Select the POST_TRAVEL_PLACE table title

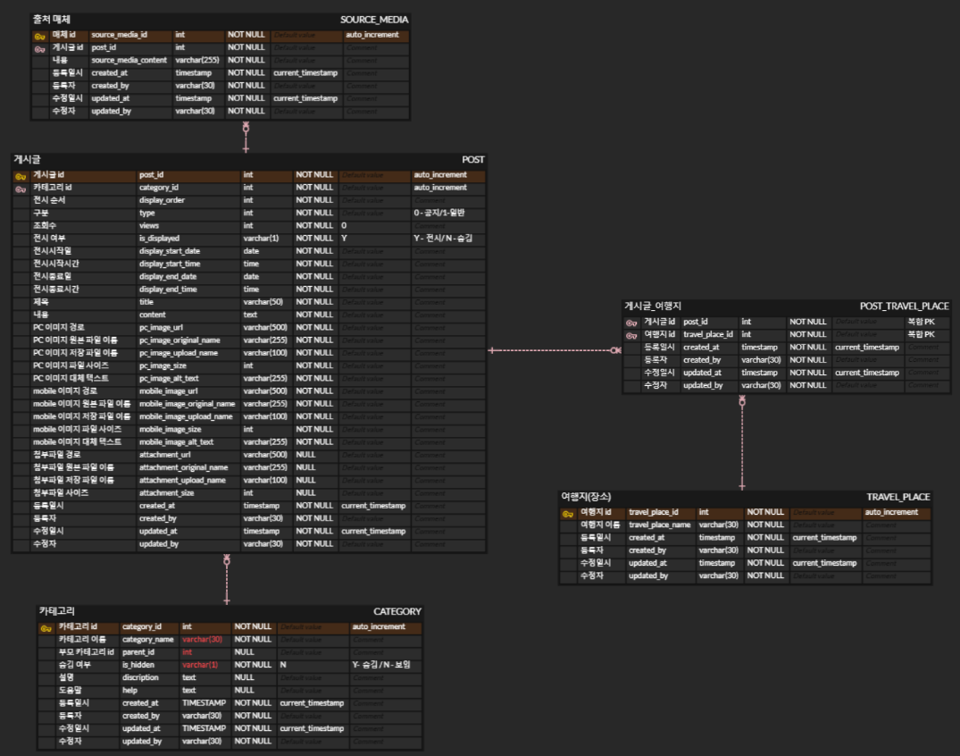coord(904,306)
